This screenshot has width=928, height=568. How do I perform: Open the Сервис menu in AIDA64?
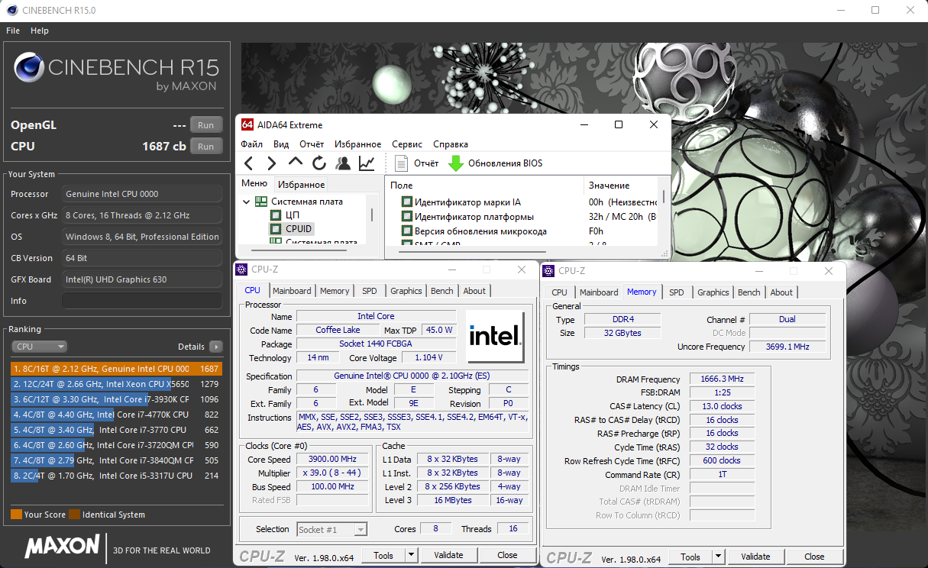pyautogui.click(x=407, y=144)
